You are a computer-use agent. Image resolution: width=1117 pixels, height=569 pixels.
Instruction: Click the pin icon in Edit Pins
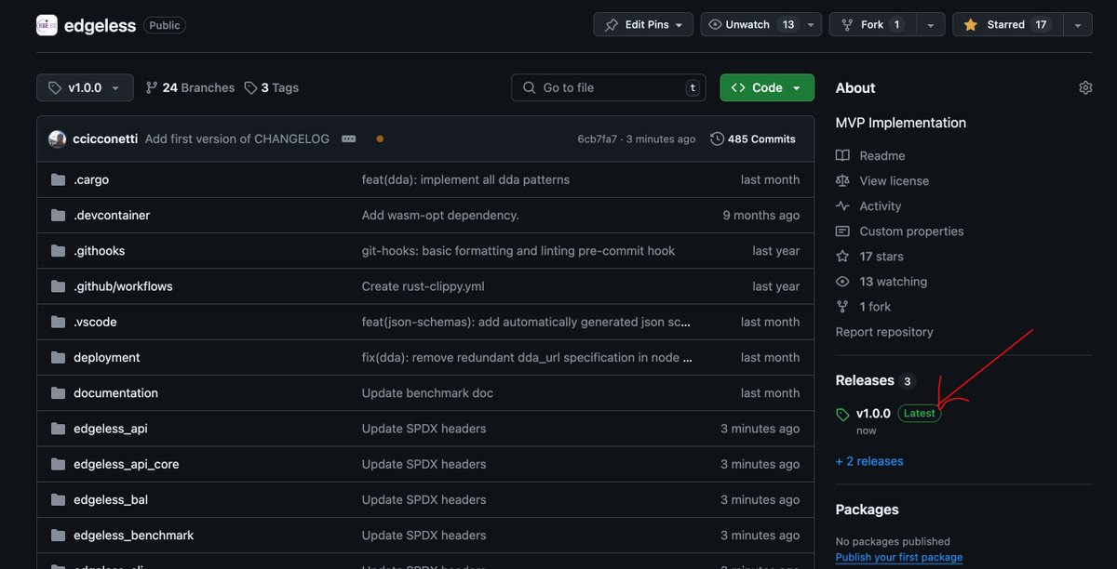click(611, 25)
